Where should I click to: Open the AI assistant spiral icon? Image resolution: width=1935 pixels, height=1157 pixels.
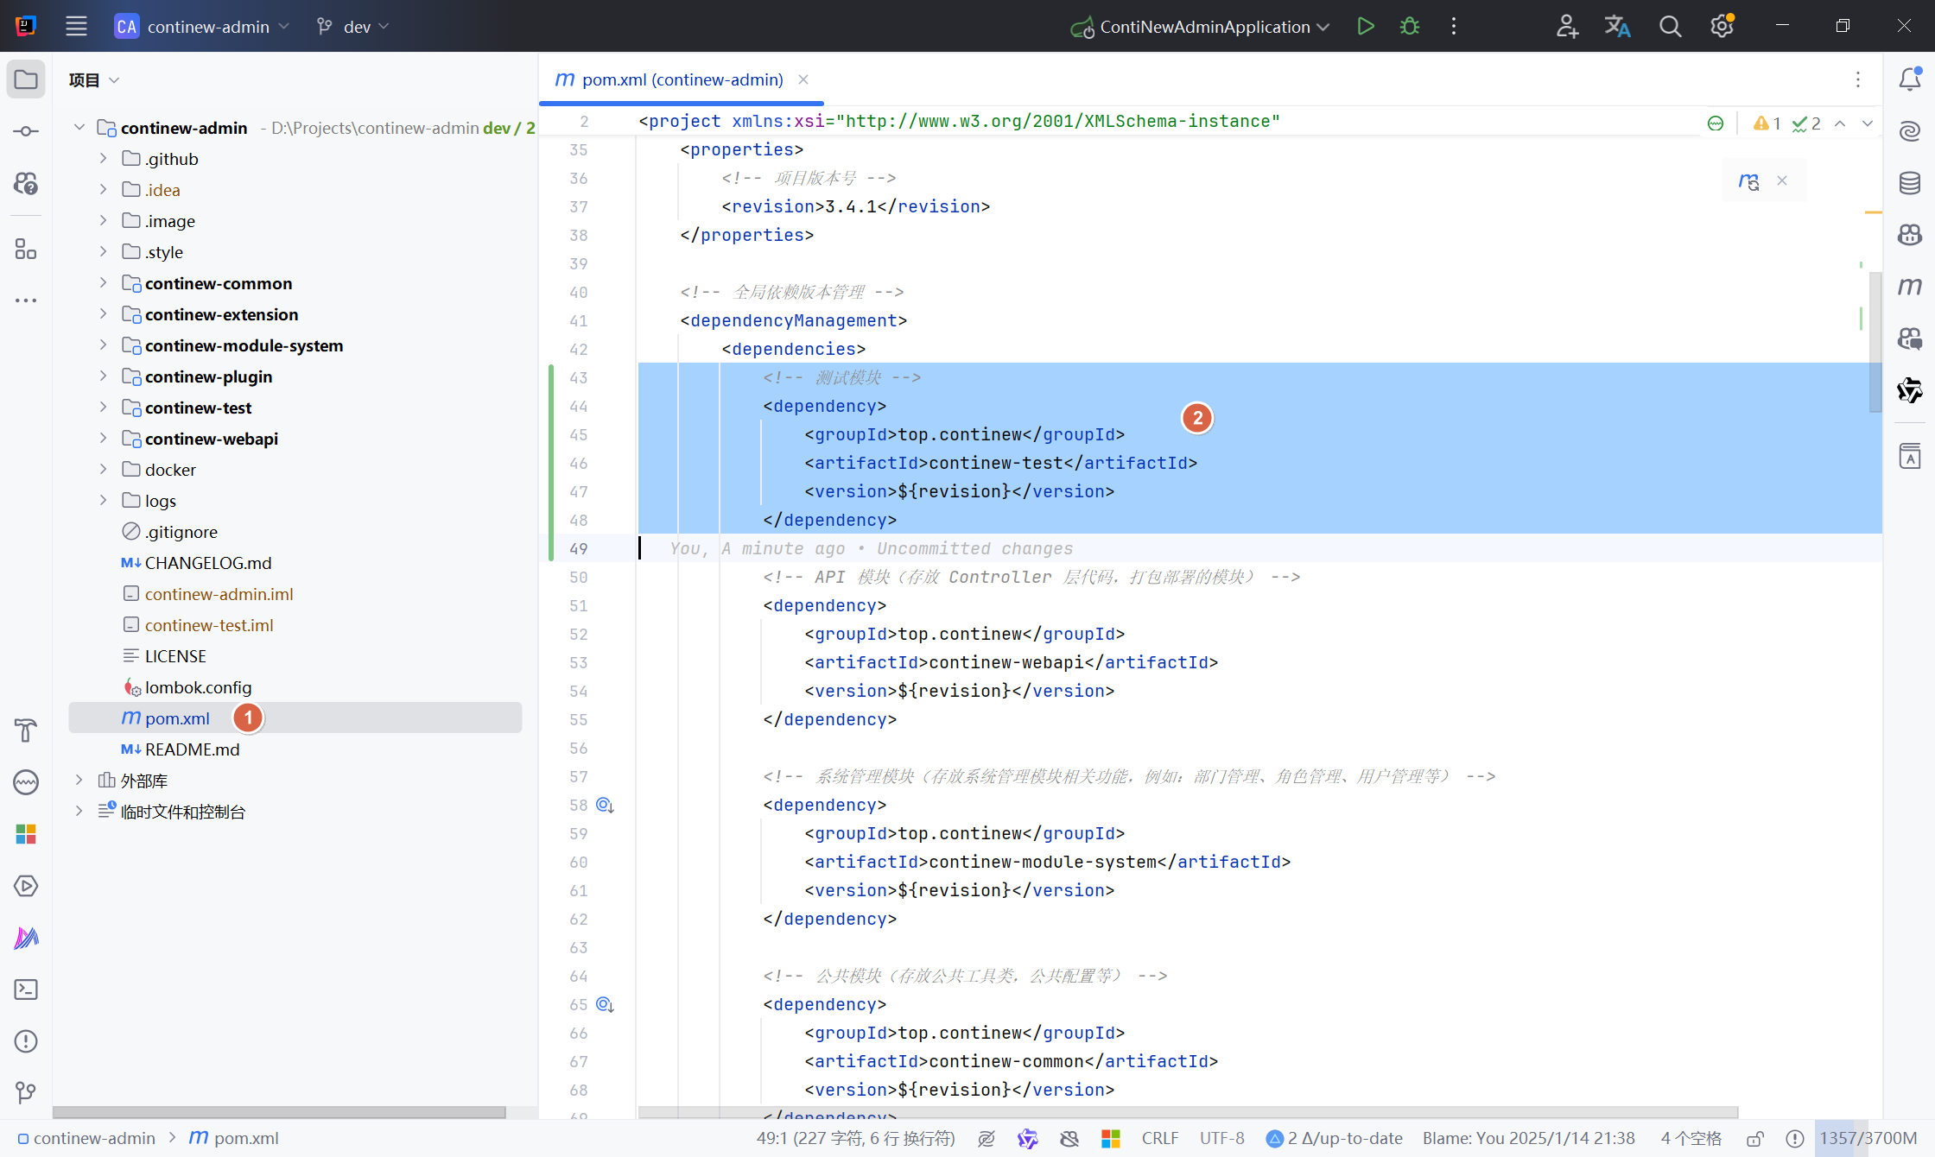[1910, 131]
